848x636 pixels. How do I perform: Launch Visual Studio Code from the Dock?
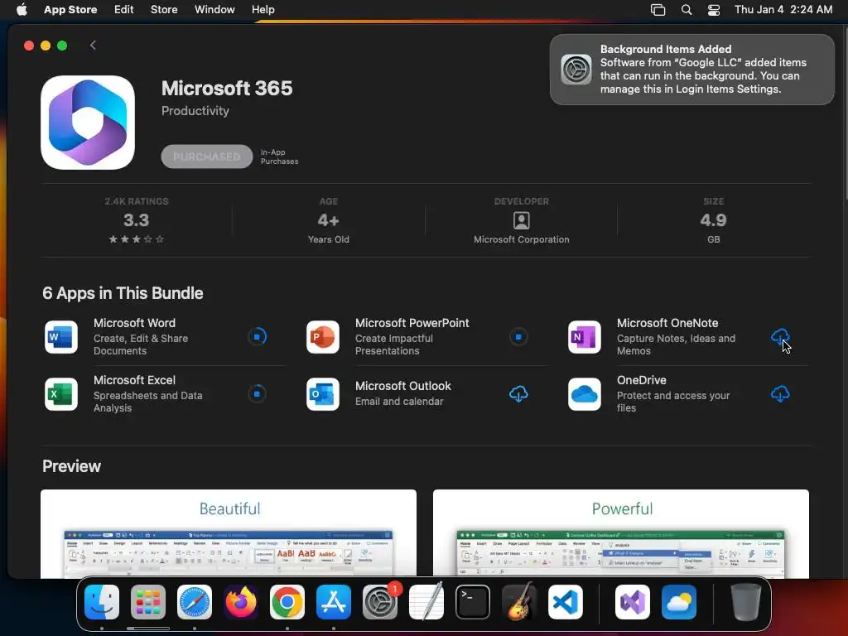coord(565,602)
